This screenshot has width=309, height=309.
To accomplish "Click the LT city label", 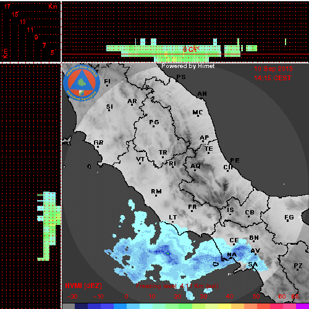I will (173, 218).
